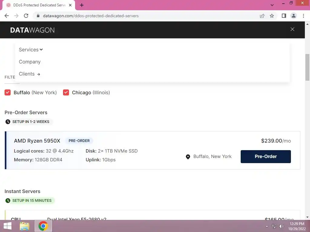This screenshot has width=310, height=232.
Task: Close the DDoS Protected Dedicated Servers tab
Action: (70, 5)
